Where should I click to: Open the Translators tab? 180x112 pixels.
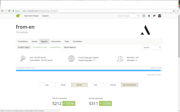pos(77,41)
